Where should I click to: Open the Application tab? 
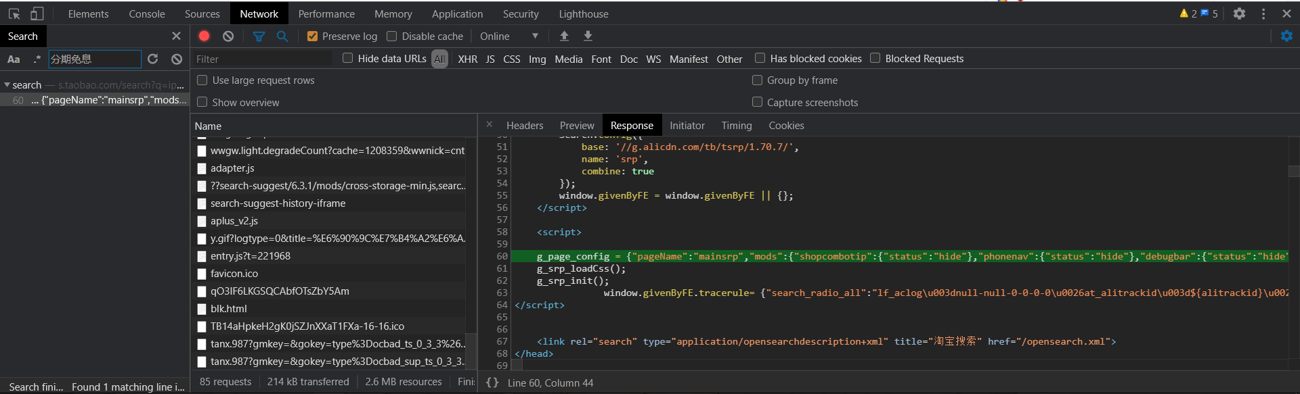coord(458,14)
